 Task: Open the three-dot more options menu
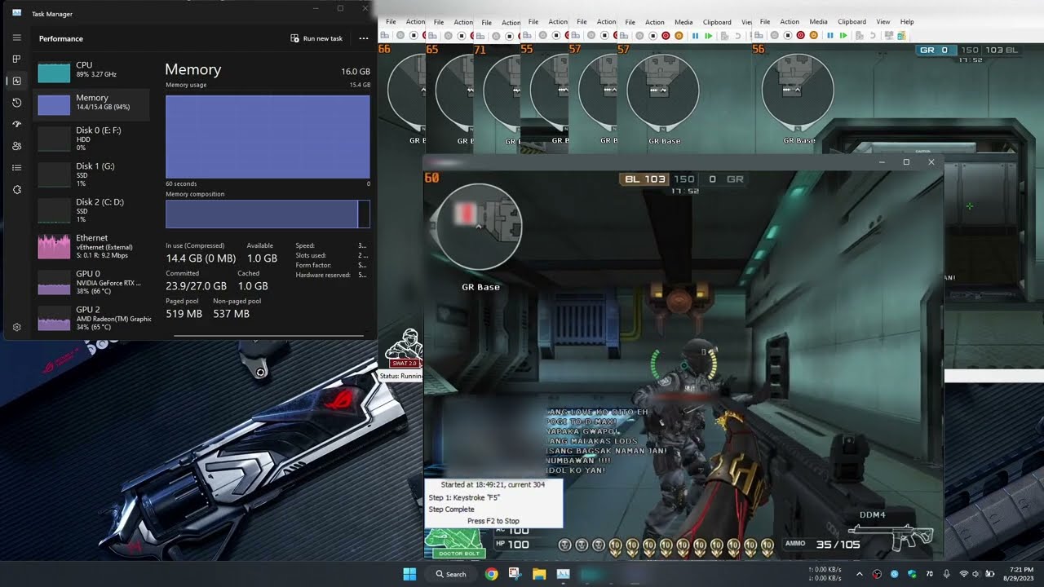[x=364, y=38]
